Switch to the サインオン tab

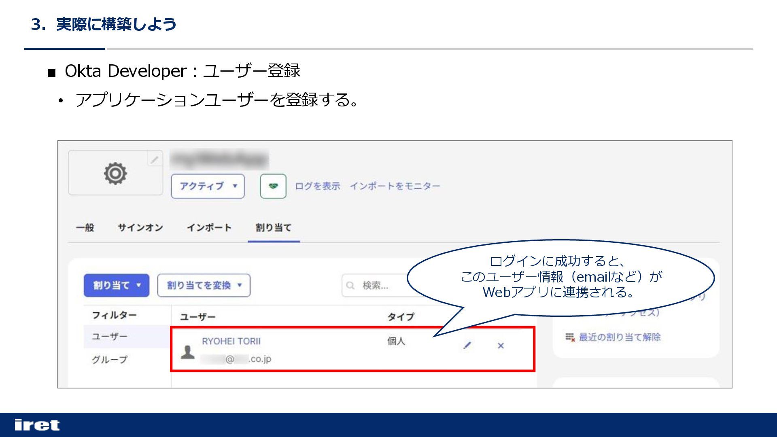pyautogui.click(x=140, y=228)
